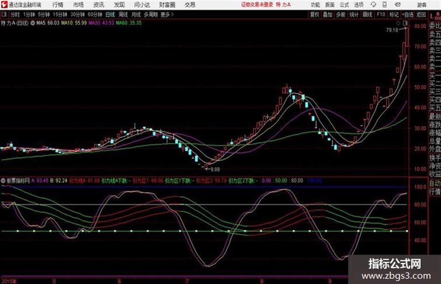
Task: Click the customer service headset icon
Action: coord(373,5)
